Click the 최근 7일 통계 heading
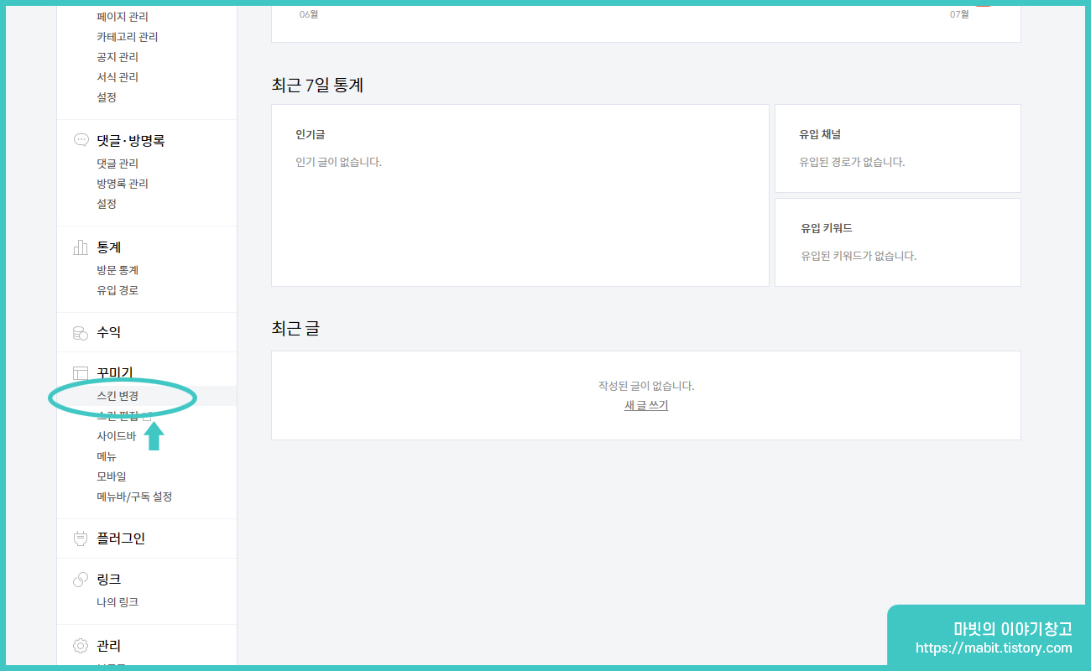Image resolution: width=1091 pixels, height=671 pixels. (318, 85)
